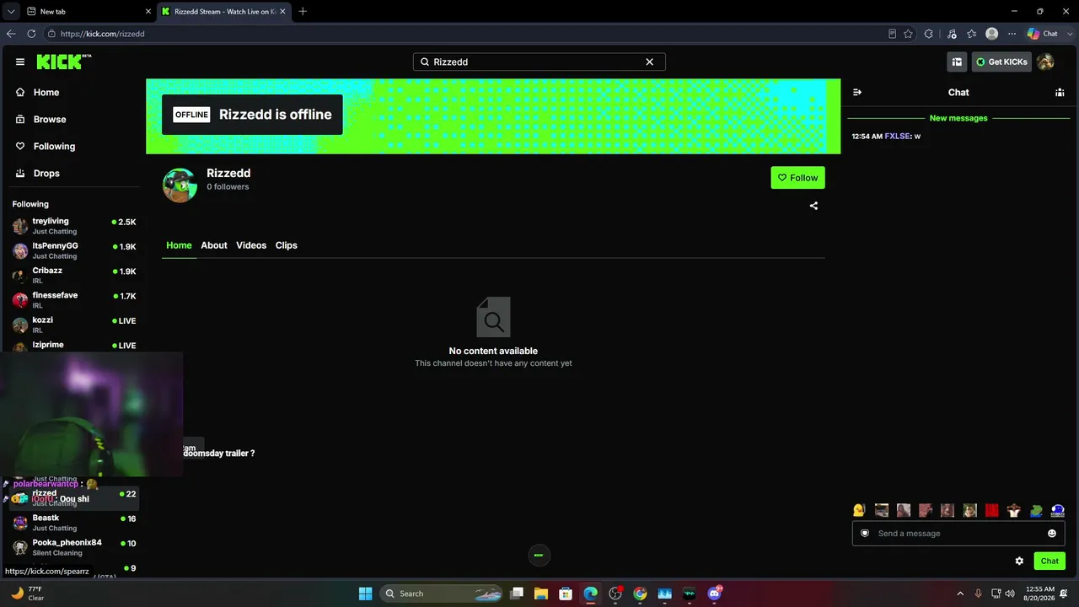Screen dimensions: 1079x607
Task: Open the Kick gift shop icon
Action: (957, 62)
